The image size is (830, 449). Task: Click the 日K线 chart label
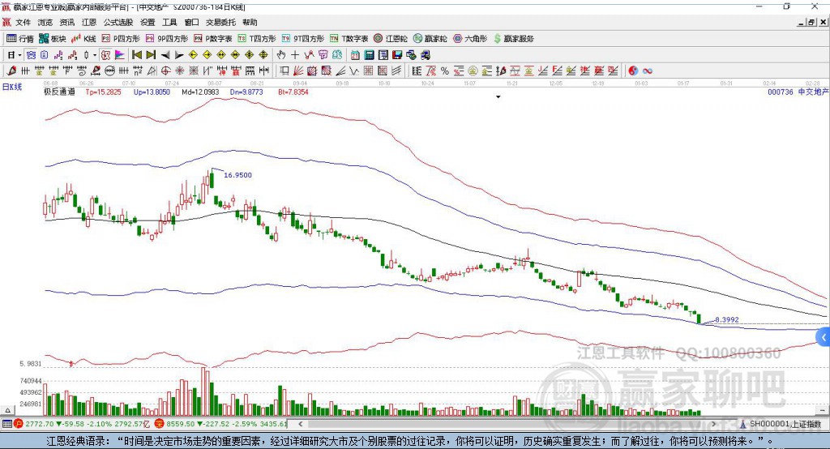[x=12, y=87]
